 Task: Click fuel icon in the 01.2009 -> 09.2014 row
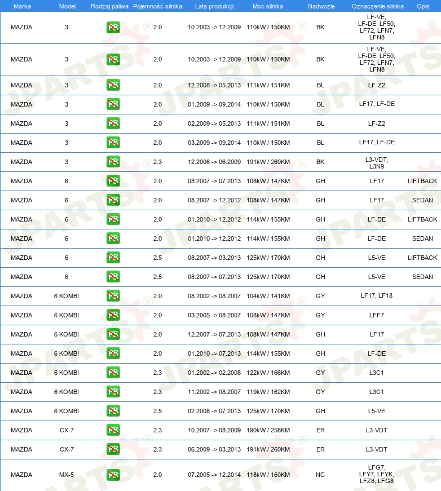click(113, 104)
